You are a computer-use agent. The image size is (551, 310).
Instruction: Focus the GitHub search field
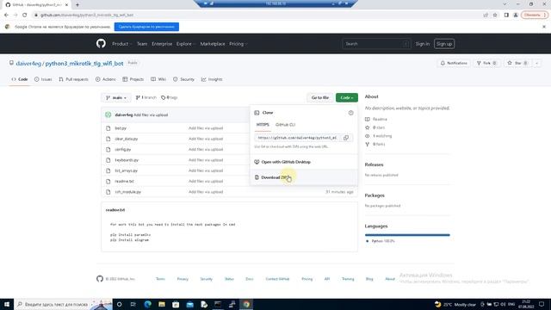376,44
